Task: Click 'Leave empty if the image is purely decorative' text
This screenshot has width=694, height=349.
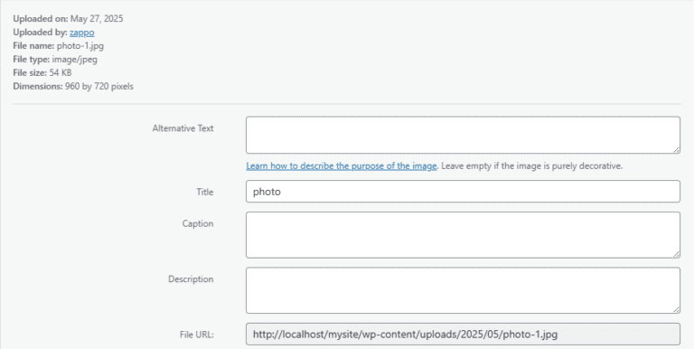Action: [x=532, y=166]
